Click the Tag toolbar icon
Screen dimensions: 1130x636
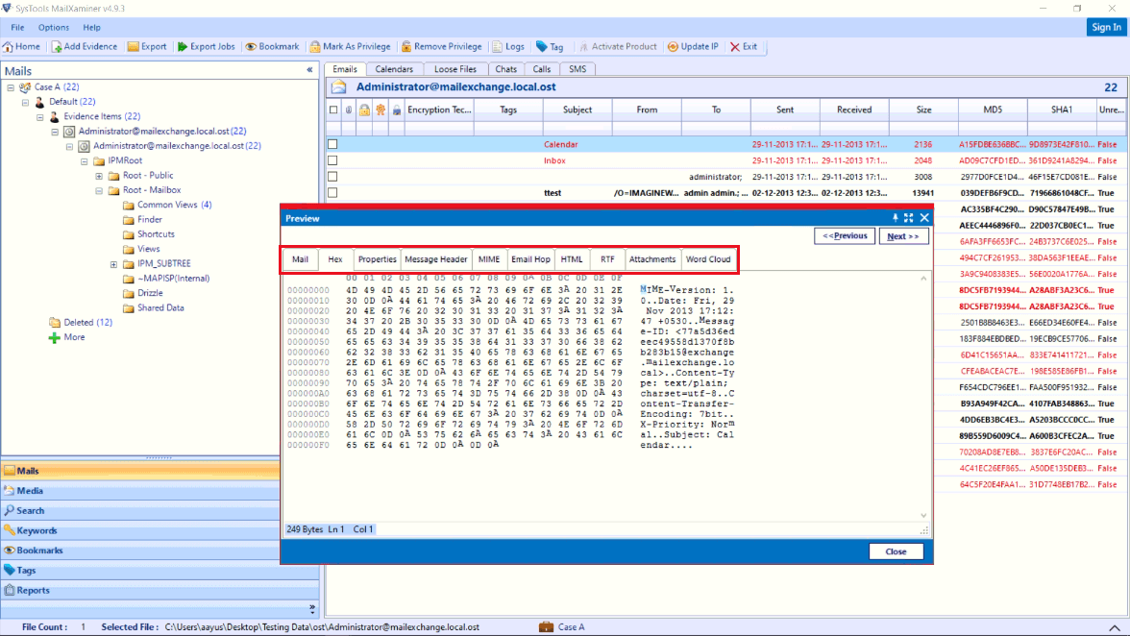click(x=542, y=47)
